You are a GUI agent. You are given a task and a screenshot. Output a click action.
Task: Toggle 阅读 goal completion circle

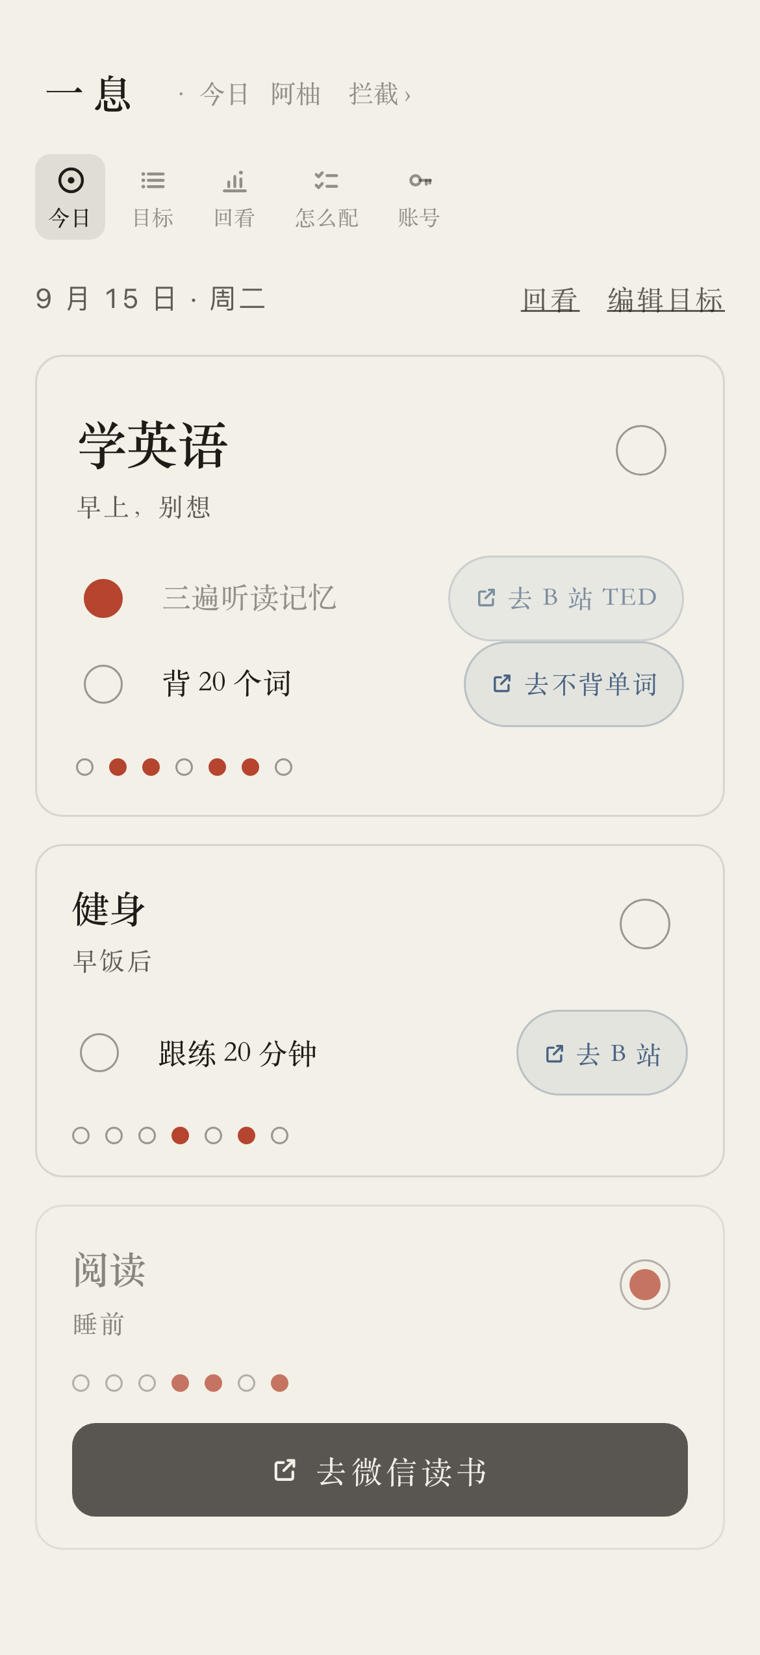[645, 1285]
